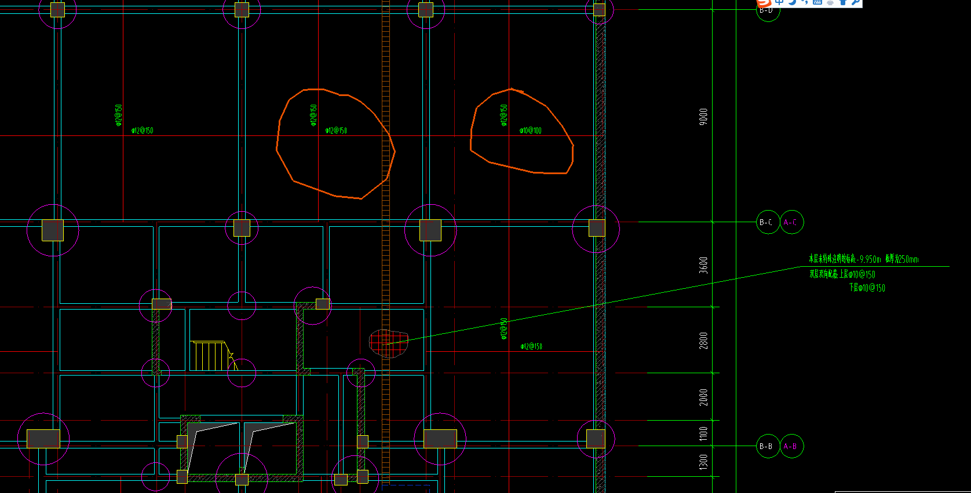
Task: Select the 2000 dimension text
Action: pyautogui.click(x=703, y=397)
